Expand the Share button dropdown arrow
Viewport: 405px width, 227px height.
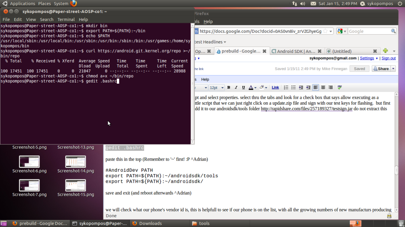pyautogui.click(x=393, y=69)
